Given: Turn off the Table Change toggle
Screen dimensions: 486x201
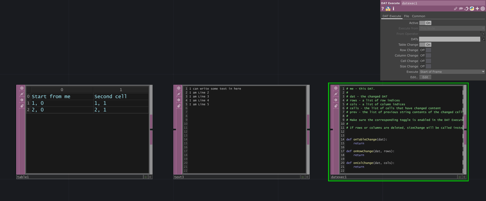Looking at the screenshot, I should coord(425,44).
